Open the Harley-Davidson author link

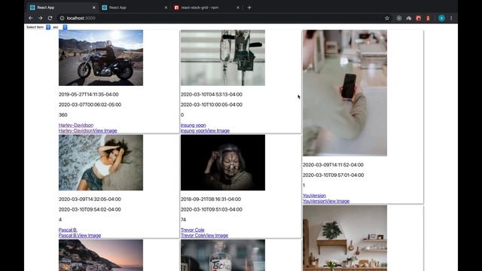[x=76, y=125]
